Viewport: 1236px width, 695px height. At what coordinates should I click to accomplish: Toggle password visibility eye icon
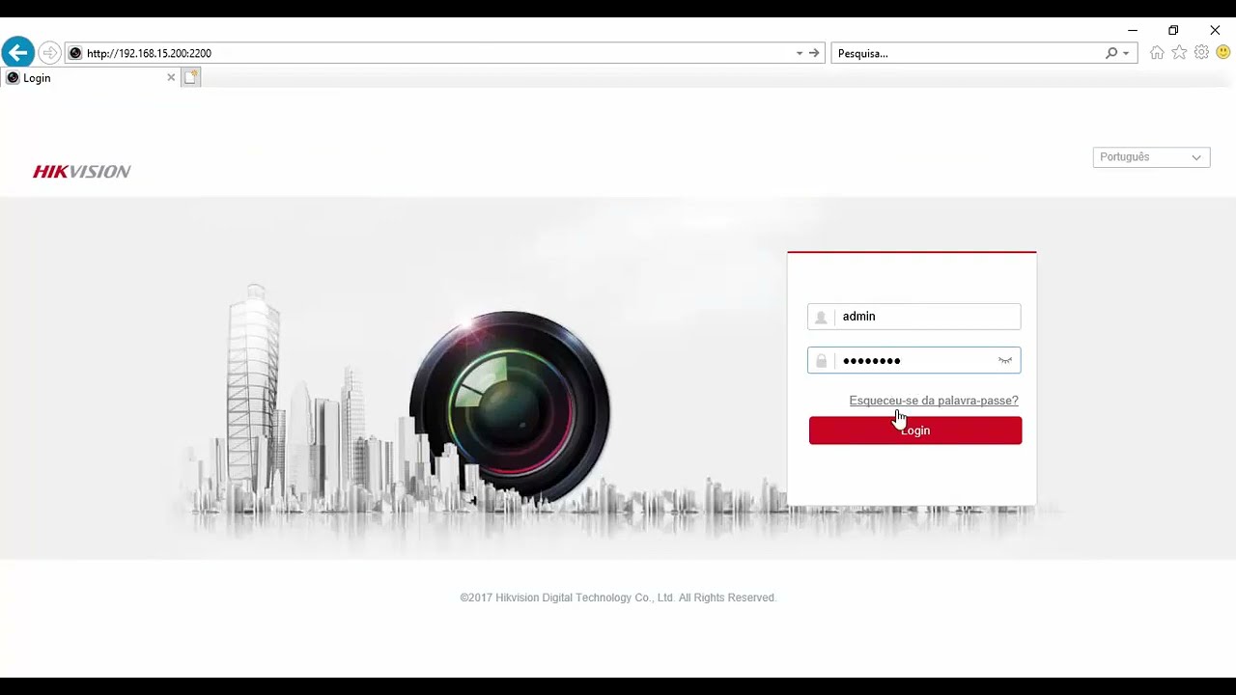(1005, 360)
